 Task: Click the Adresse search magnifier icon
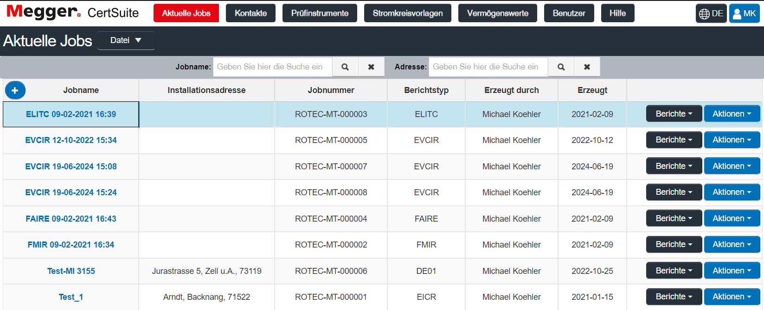(x=561, y=67)
